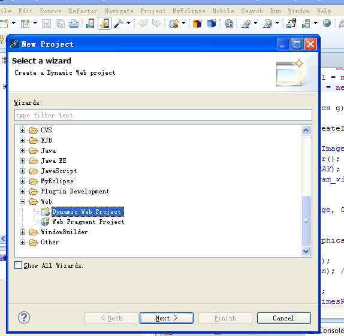Screen dimensions: 344x336
Task: Maximize the New Project dialog
Action: pyautogui.click(x=297, y=44)
